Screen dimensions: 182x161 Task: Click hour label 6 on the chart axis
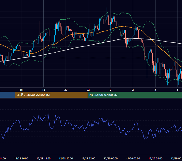tap(178, 90)
